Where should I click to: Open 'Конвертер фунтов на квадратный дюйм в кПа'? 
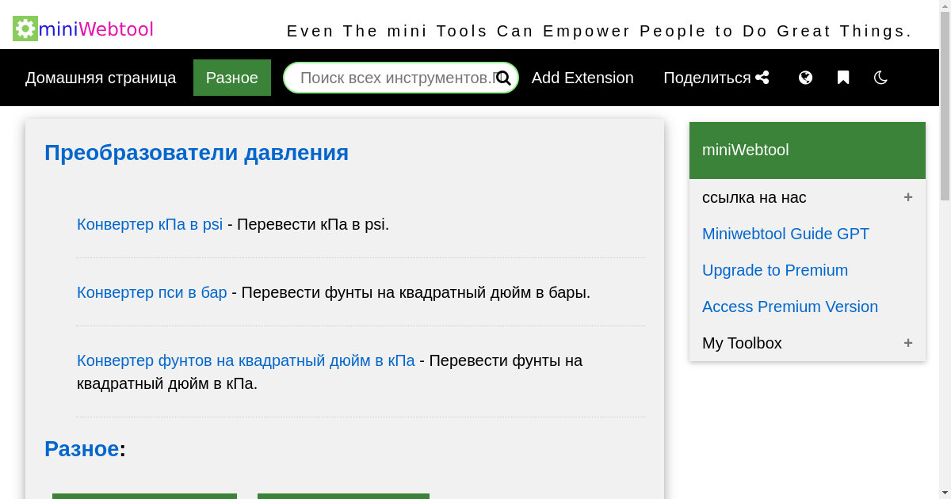click(x=246, y=360)
